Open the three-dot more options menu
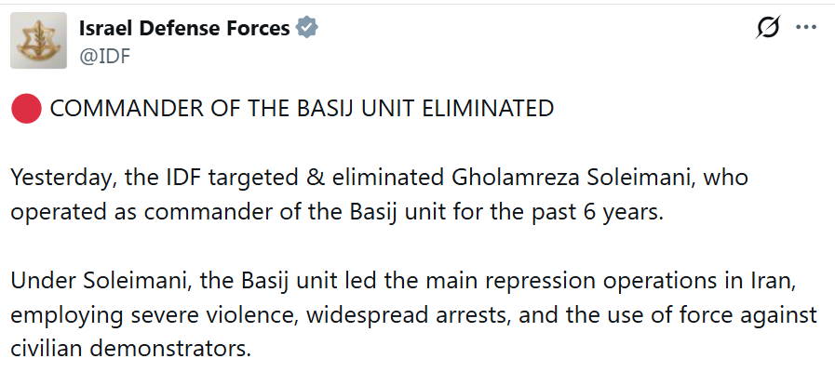 click(806, 28)
